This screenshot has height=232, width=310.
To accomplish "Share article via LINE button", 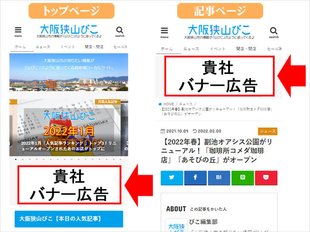I will coord(242,178).
